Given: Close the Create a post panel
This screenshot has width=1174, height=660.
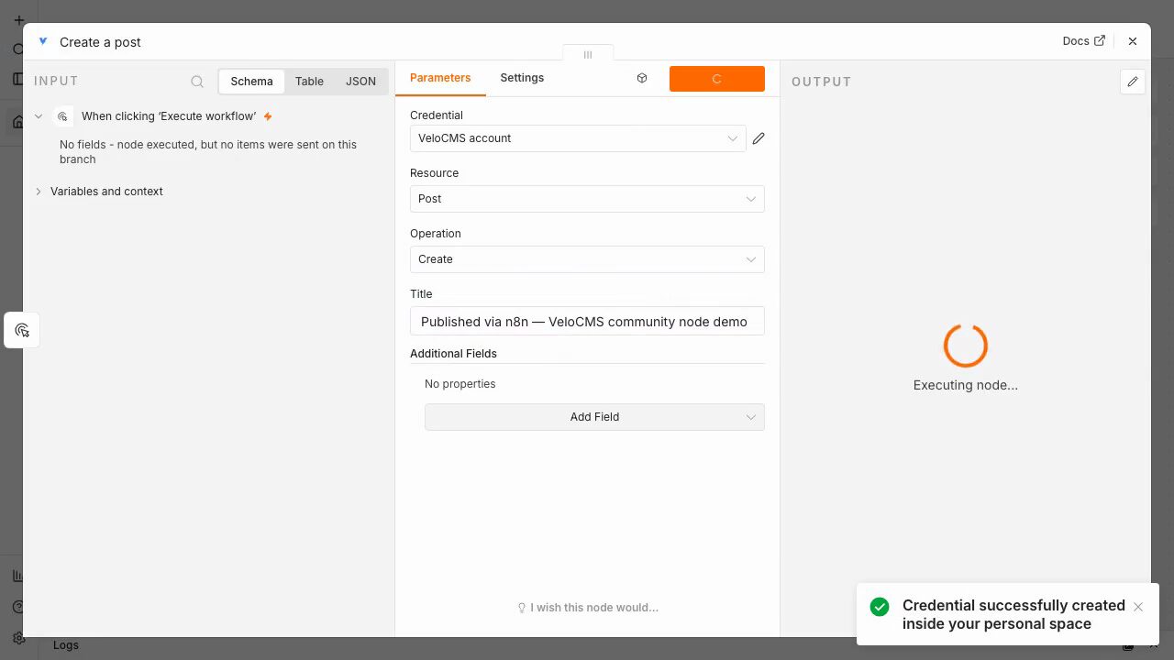Looking at the screenshot, I should point(1133,41).
